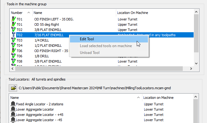Sort tools by the Number column header

coord(21,13)
